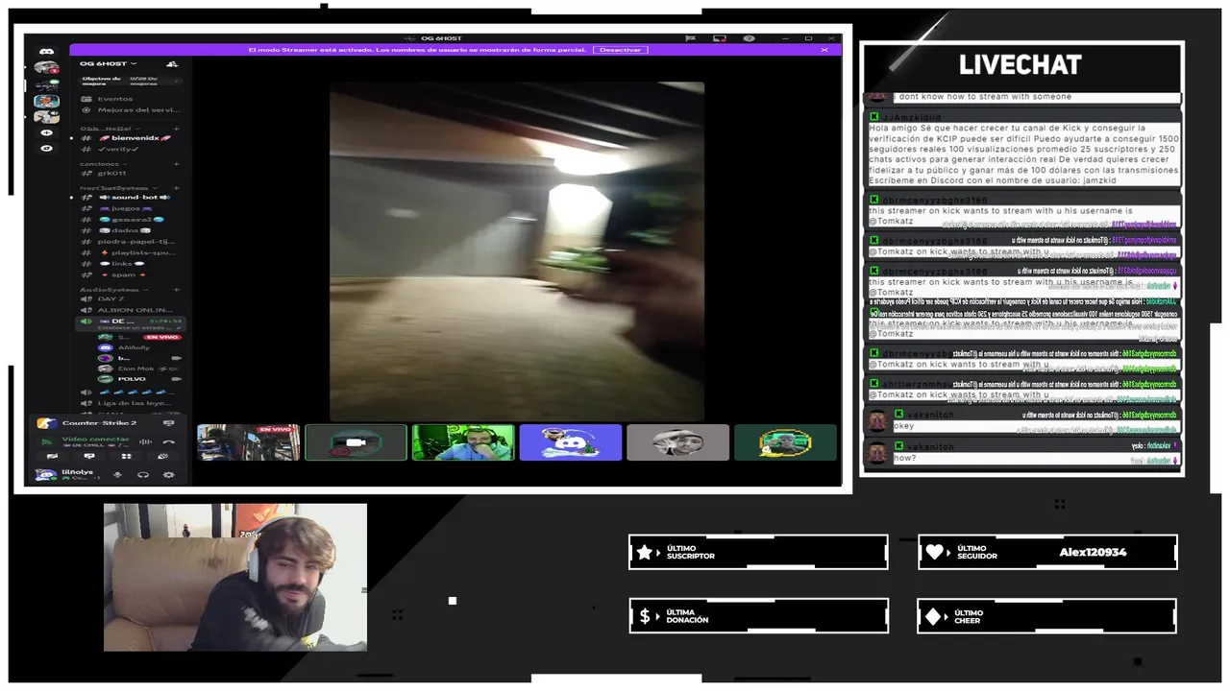Screen dimensions: 1230x691
Task: Select first EN VIVO stream thumbnail
Action: coord(249,442)
